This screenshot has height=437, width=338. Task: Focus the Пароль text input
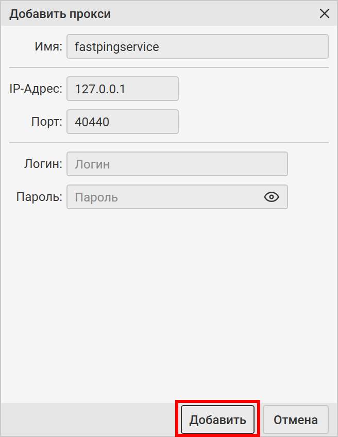165,197
